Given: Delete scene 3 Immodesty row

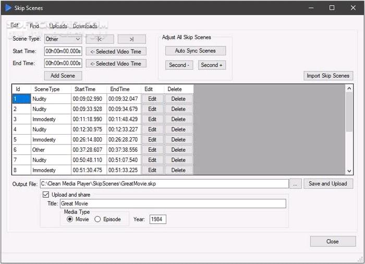Looking at the screenshot, I should 178,119.
